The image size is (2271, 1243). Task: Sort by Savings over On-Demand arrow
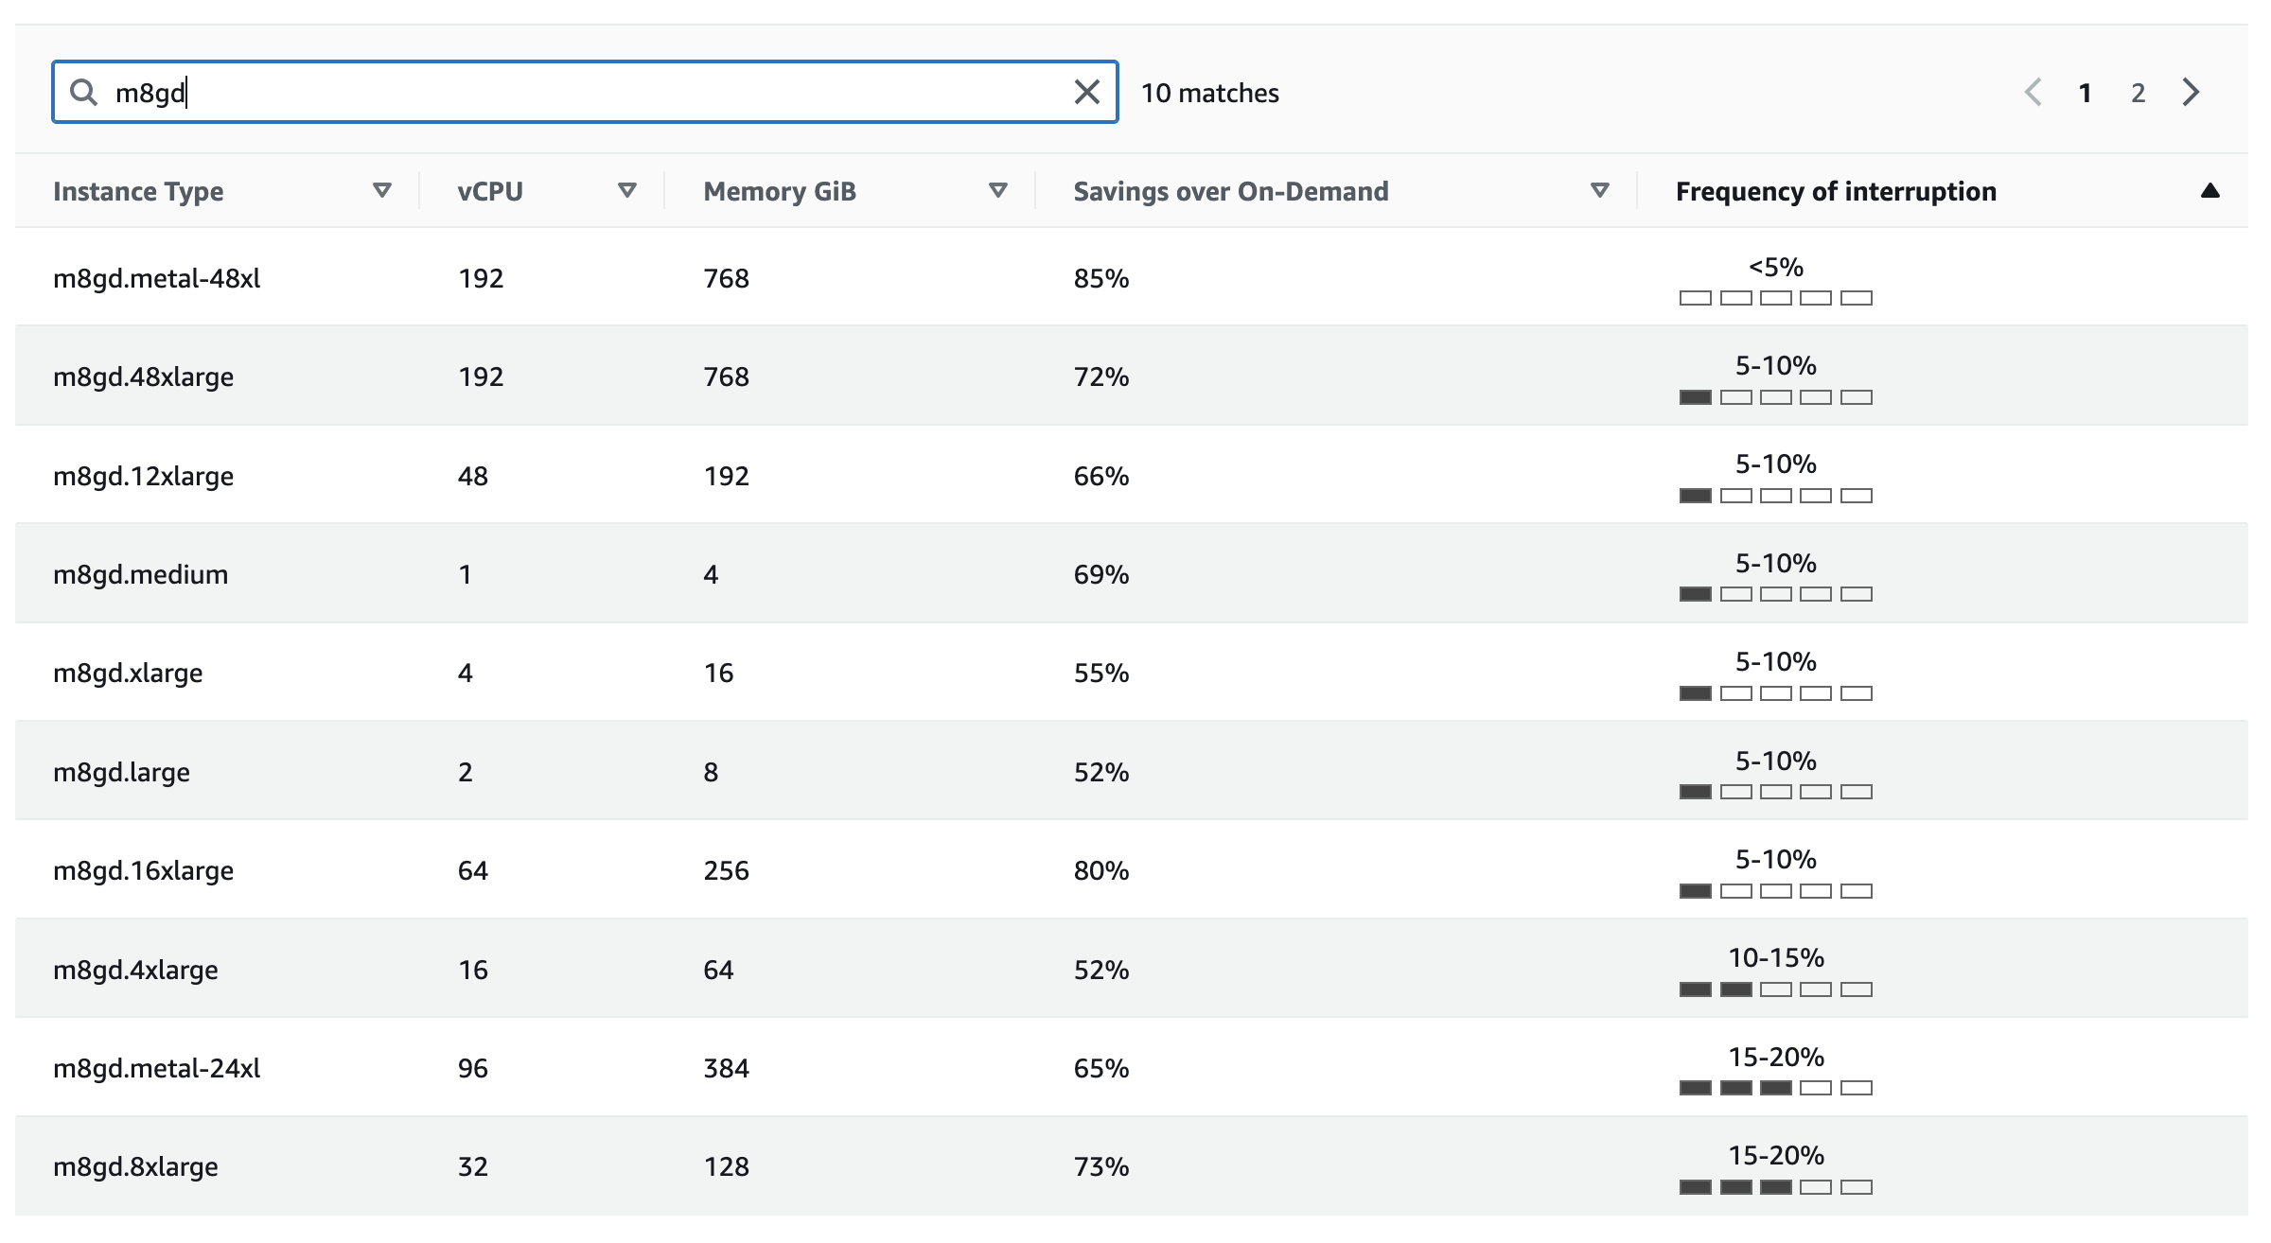[x=1600, y=190]
